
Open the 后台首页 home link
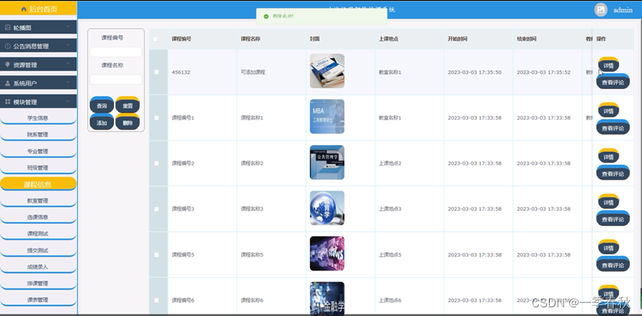pos(38,9)
